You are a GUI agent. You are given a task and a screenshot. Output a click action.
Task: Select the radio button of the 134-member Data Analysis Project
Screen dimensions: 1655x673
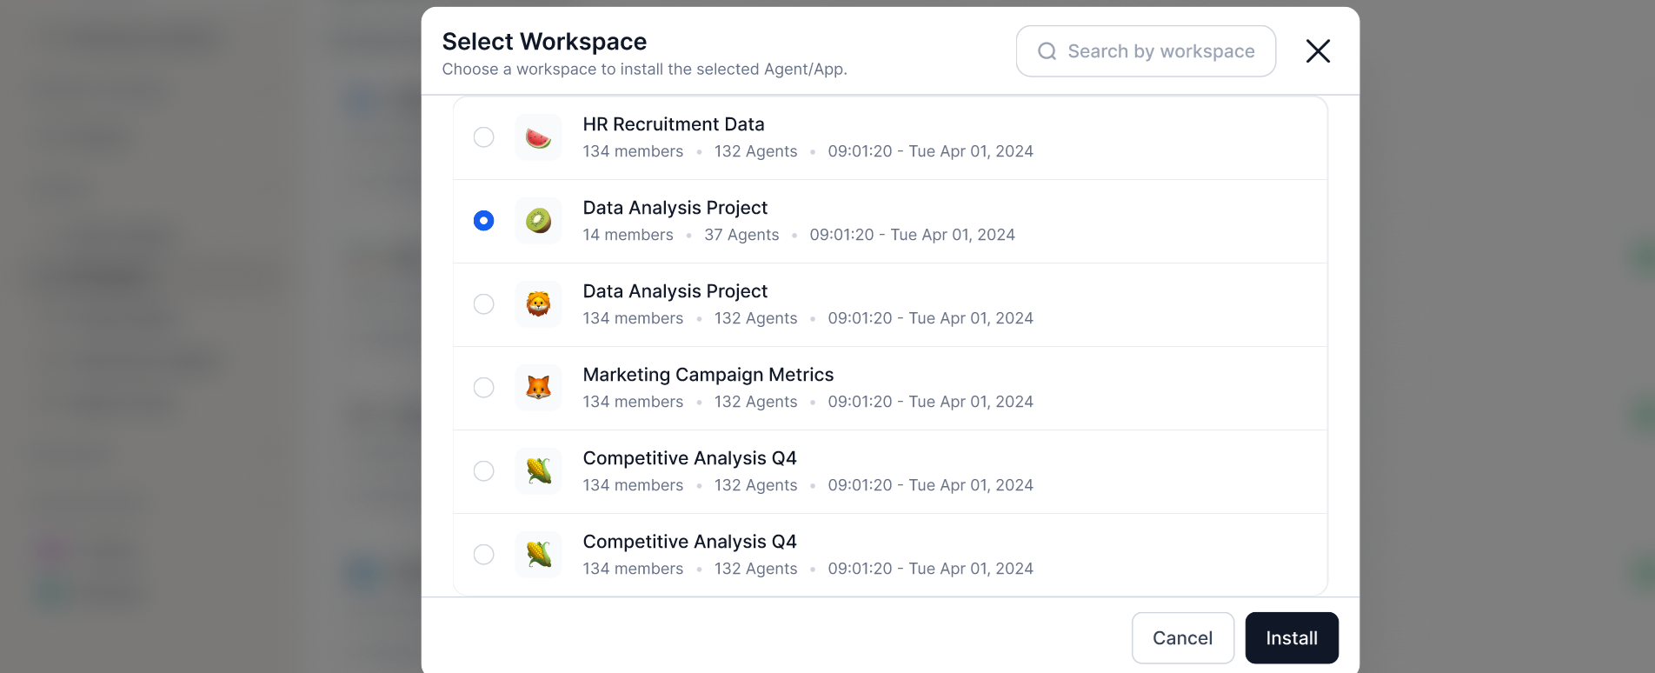[483, 304]
